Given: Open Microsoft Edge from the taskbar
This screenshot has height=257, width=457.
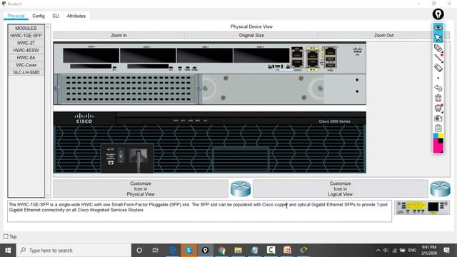Looking at the screenshot, I should [173, 251].
